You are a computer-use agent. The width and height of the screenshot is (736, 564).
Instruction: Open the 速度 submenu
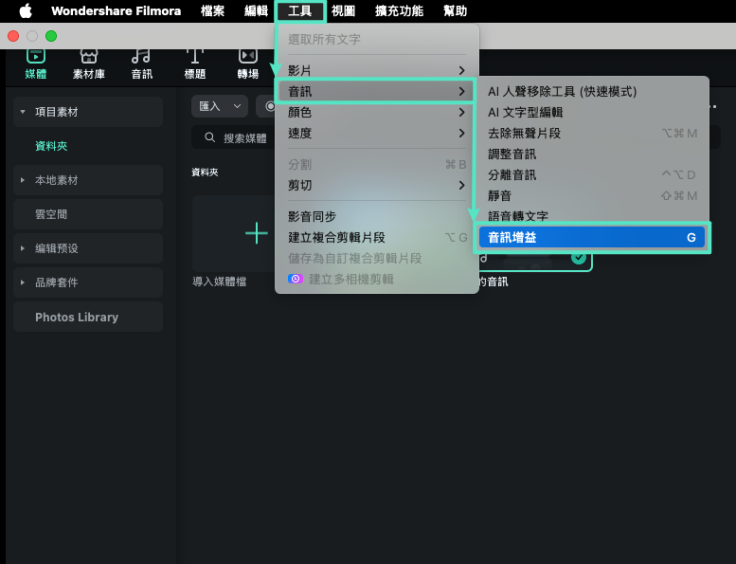click(376, 133)
